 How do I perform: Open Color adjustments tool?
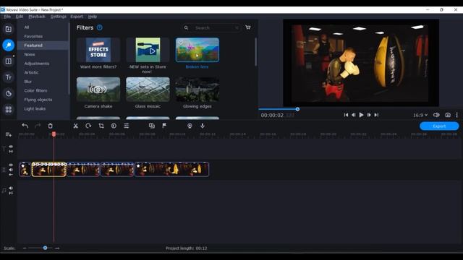[x=114, y=126]
